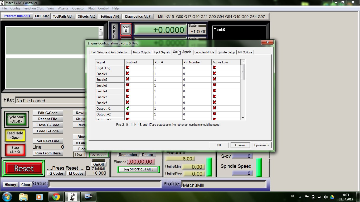Open Windows Start menu orb
This screenshot has height=202, width=360.
[x=6, y=196]
